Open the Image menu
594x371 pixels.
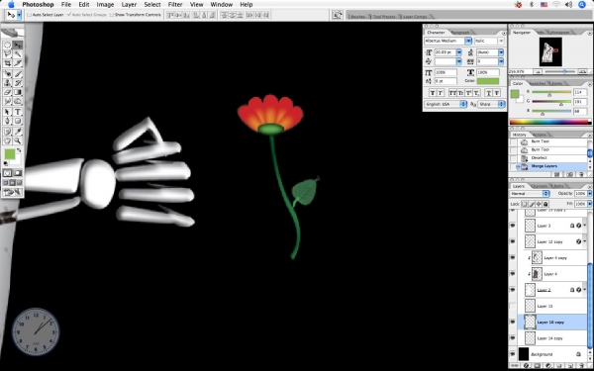(x=105, y=5)
